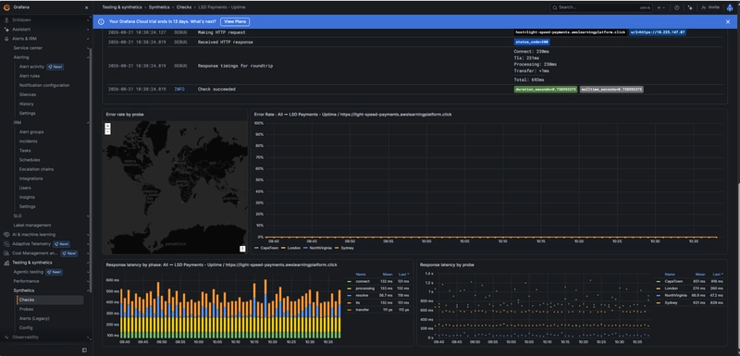This screenshot has height=356, width=740.
Task: Close the Grafana side navigation menu
Action: pos(86,7)
